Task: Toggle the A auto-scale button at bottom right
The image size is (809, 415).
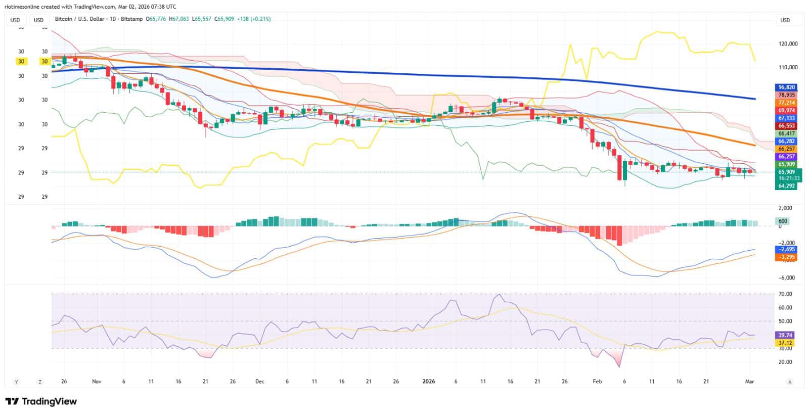Action: coord(789,382)
